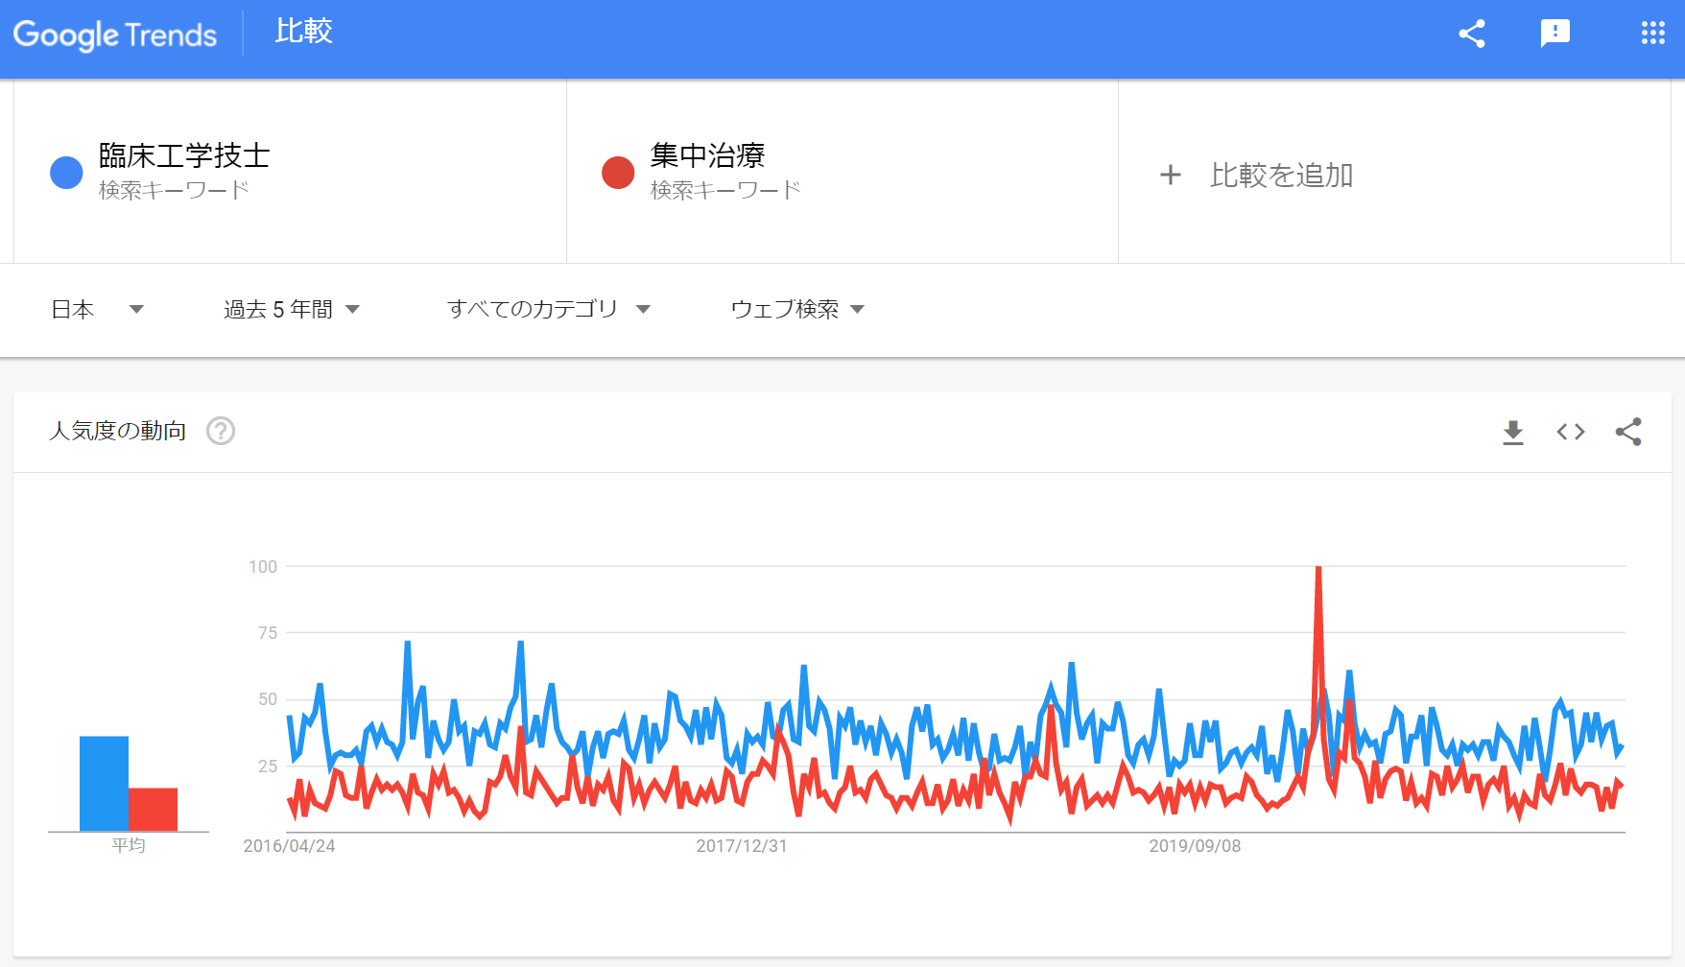Screen dimensions: 1685x967
Task: Download the interest over time chart as CSV
Action: (1513, 432)
